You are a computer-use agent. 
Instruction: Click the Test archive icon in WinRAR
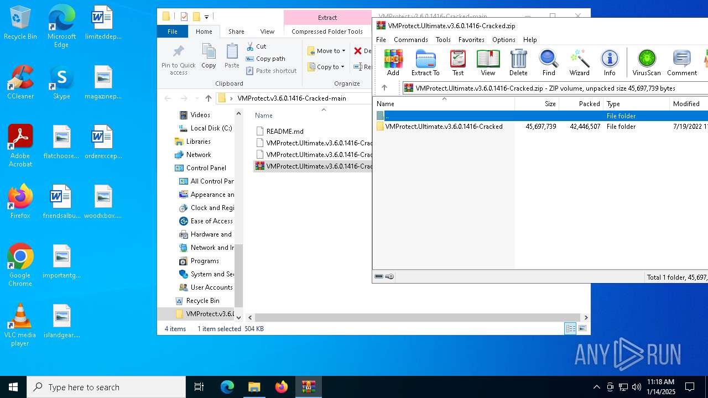pyautogui.click(x=458, y=62)
